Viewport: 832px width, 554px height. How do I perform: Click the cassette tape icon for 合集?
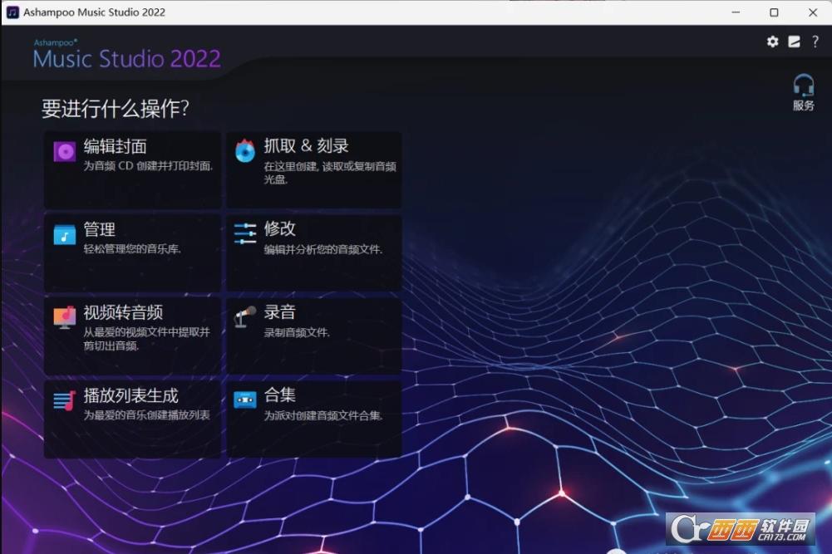pyautogui.click(x=245, y=400)
